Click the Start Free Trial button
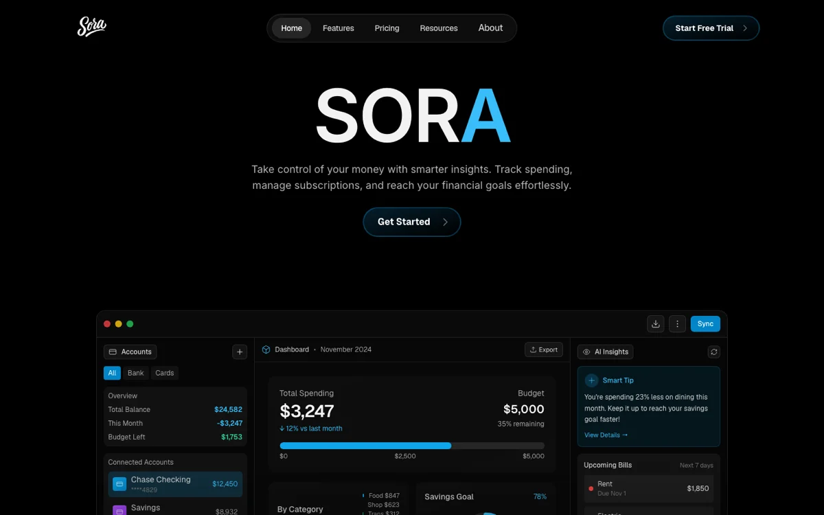The height and width of the screenshot is (515, 824). (x=711, y=28)
